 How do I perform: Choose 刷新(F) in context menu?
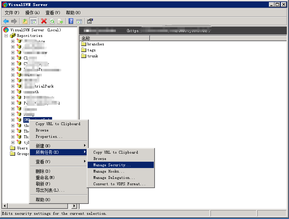coord(58,184)
